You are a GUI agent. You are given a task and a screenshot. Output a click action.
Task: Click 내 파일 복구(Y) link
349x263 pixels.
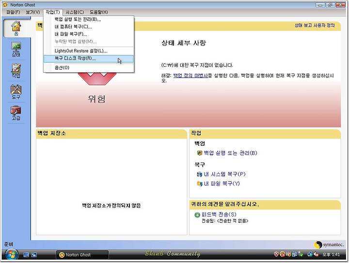tap(222, 184)
